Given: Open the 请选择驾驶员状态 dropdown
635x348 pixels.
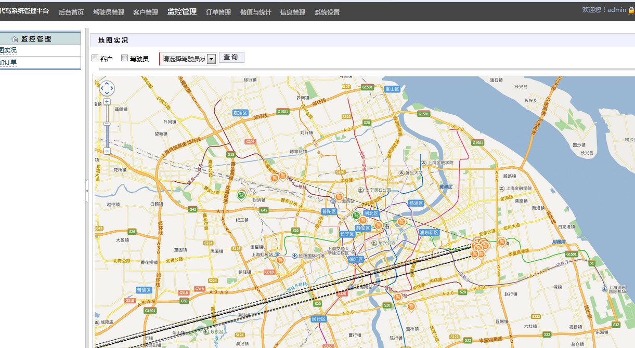Looking at the screenshot, I should tap(188, 59).
